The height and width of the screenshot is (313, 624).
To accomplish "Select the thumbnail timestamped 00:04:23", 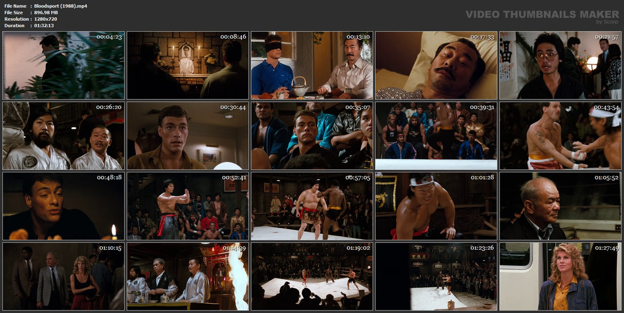I will coord(63,65).
